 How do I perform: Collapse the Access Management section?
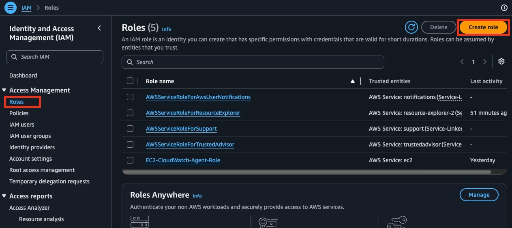click(4, 90)
